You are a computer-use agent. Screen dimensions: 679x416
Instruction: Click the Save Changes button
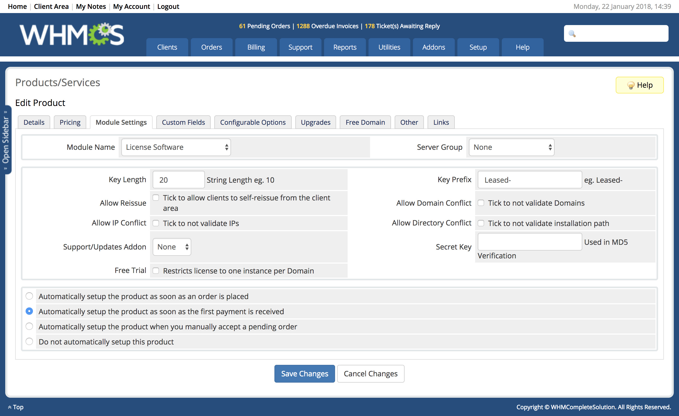[x=304, y=373]
